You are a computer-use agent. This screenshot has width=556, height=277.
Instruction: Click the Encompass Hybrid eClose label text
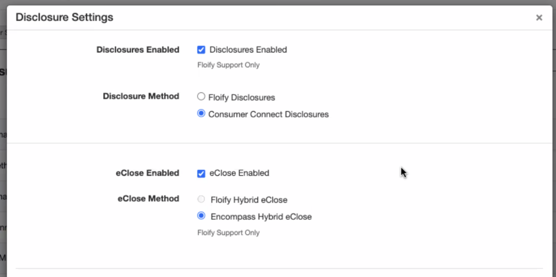tap(261, 217)
